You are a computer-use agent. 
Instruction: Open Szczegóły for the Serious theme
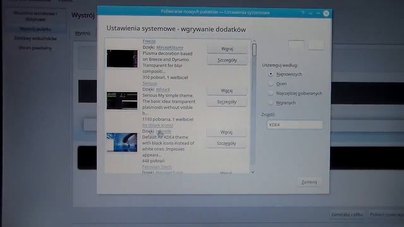[x=227, y=102]
